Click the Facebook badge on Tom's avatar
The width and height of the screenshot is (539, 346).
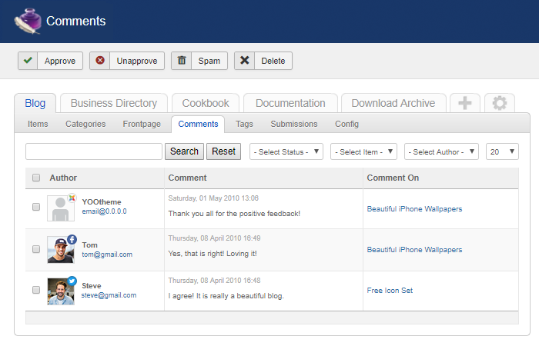(x=72, y=239)
